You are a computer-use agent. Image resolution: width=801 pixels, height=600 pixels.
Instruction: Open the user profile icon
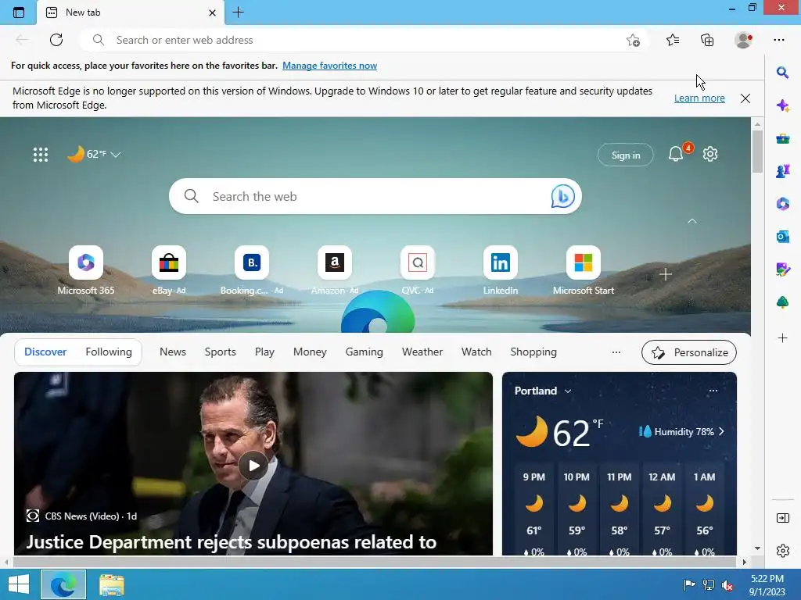pyautogui.click(x=743, y=40)
